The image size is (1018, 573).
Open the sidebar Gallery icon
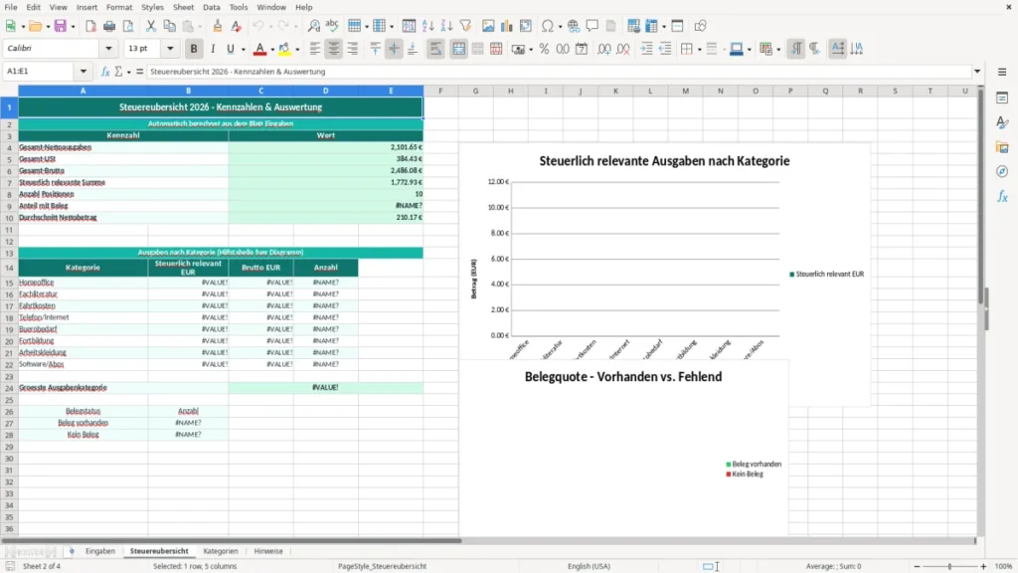1002,147
